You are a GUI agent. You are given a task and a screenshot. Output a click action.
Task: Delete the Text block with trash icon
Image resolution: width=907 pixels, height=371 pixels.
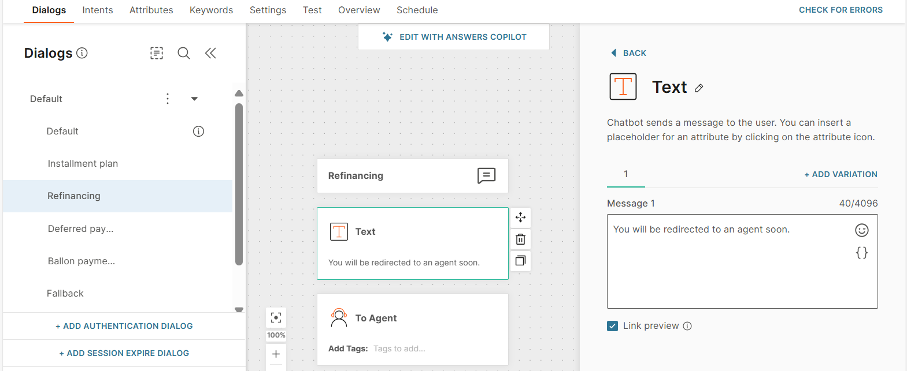tap(521, 239)
